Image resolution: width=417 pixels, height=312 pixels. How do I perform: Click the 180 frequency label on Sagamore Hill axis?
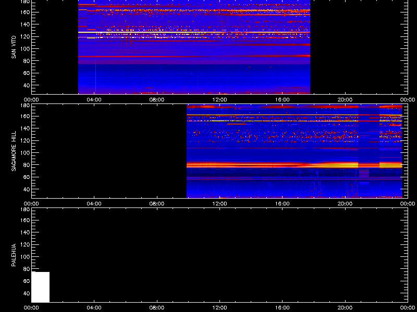(24, 106)
